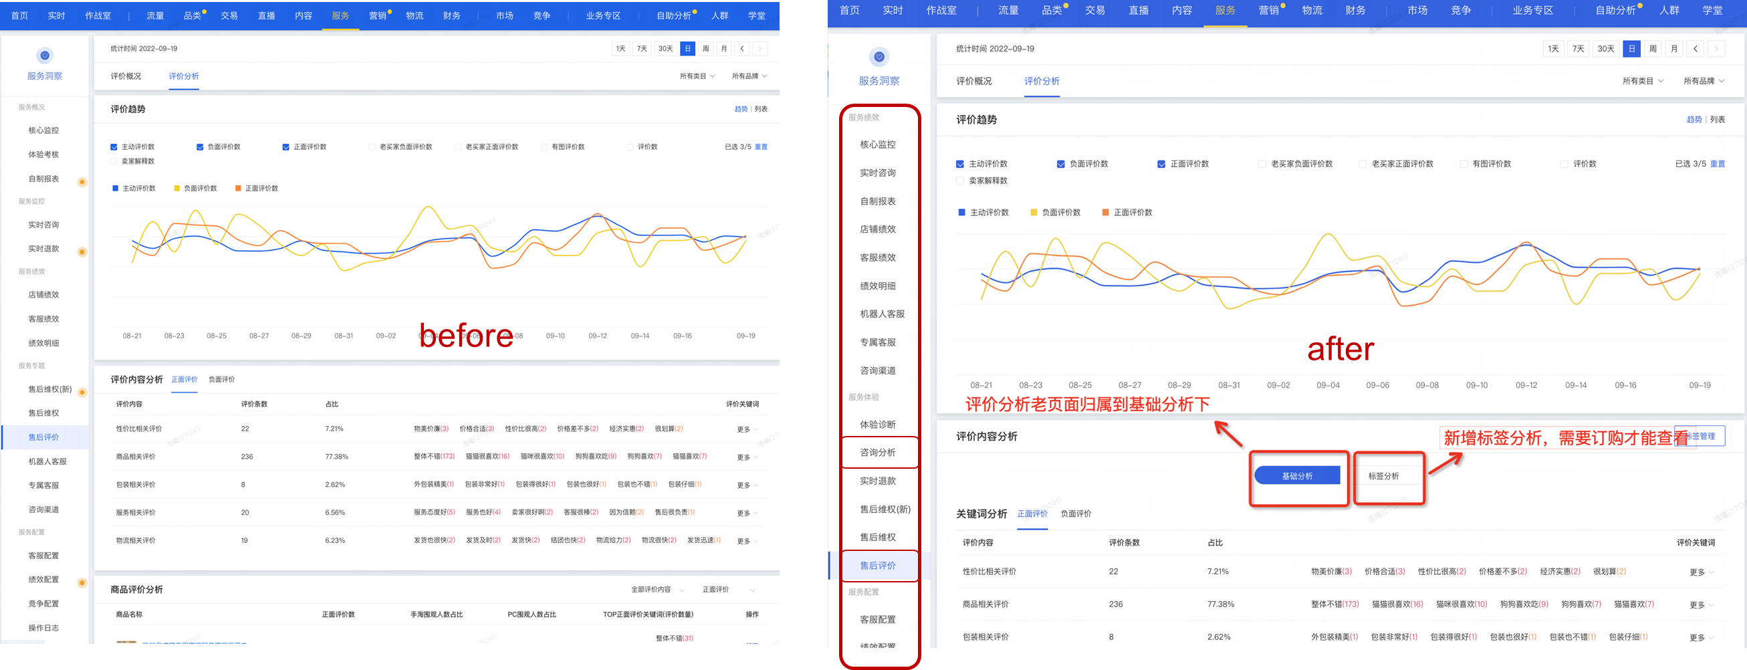Switch to 评价概况 tab in after screenshot

point(974,82)
